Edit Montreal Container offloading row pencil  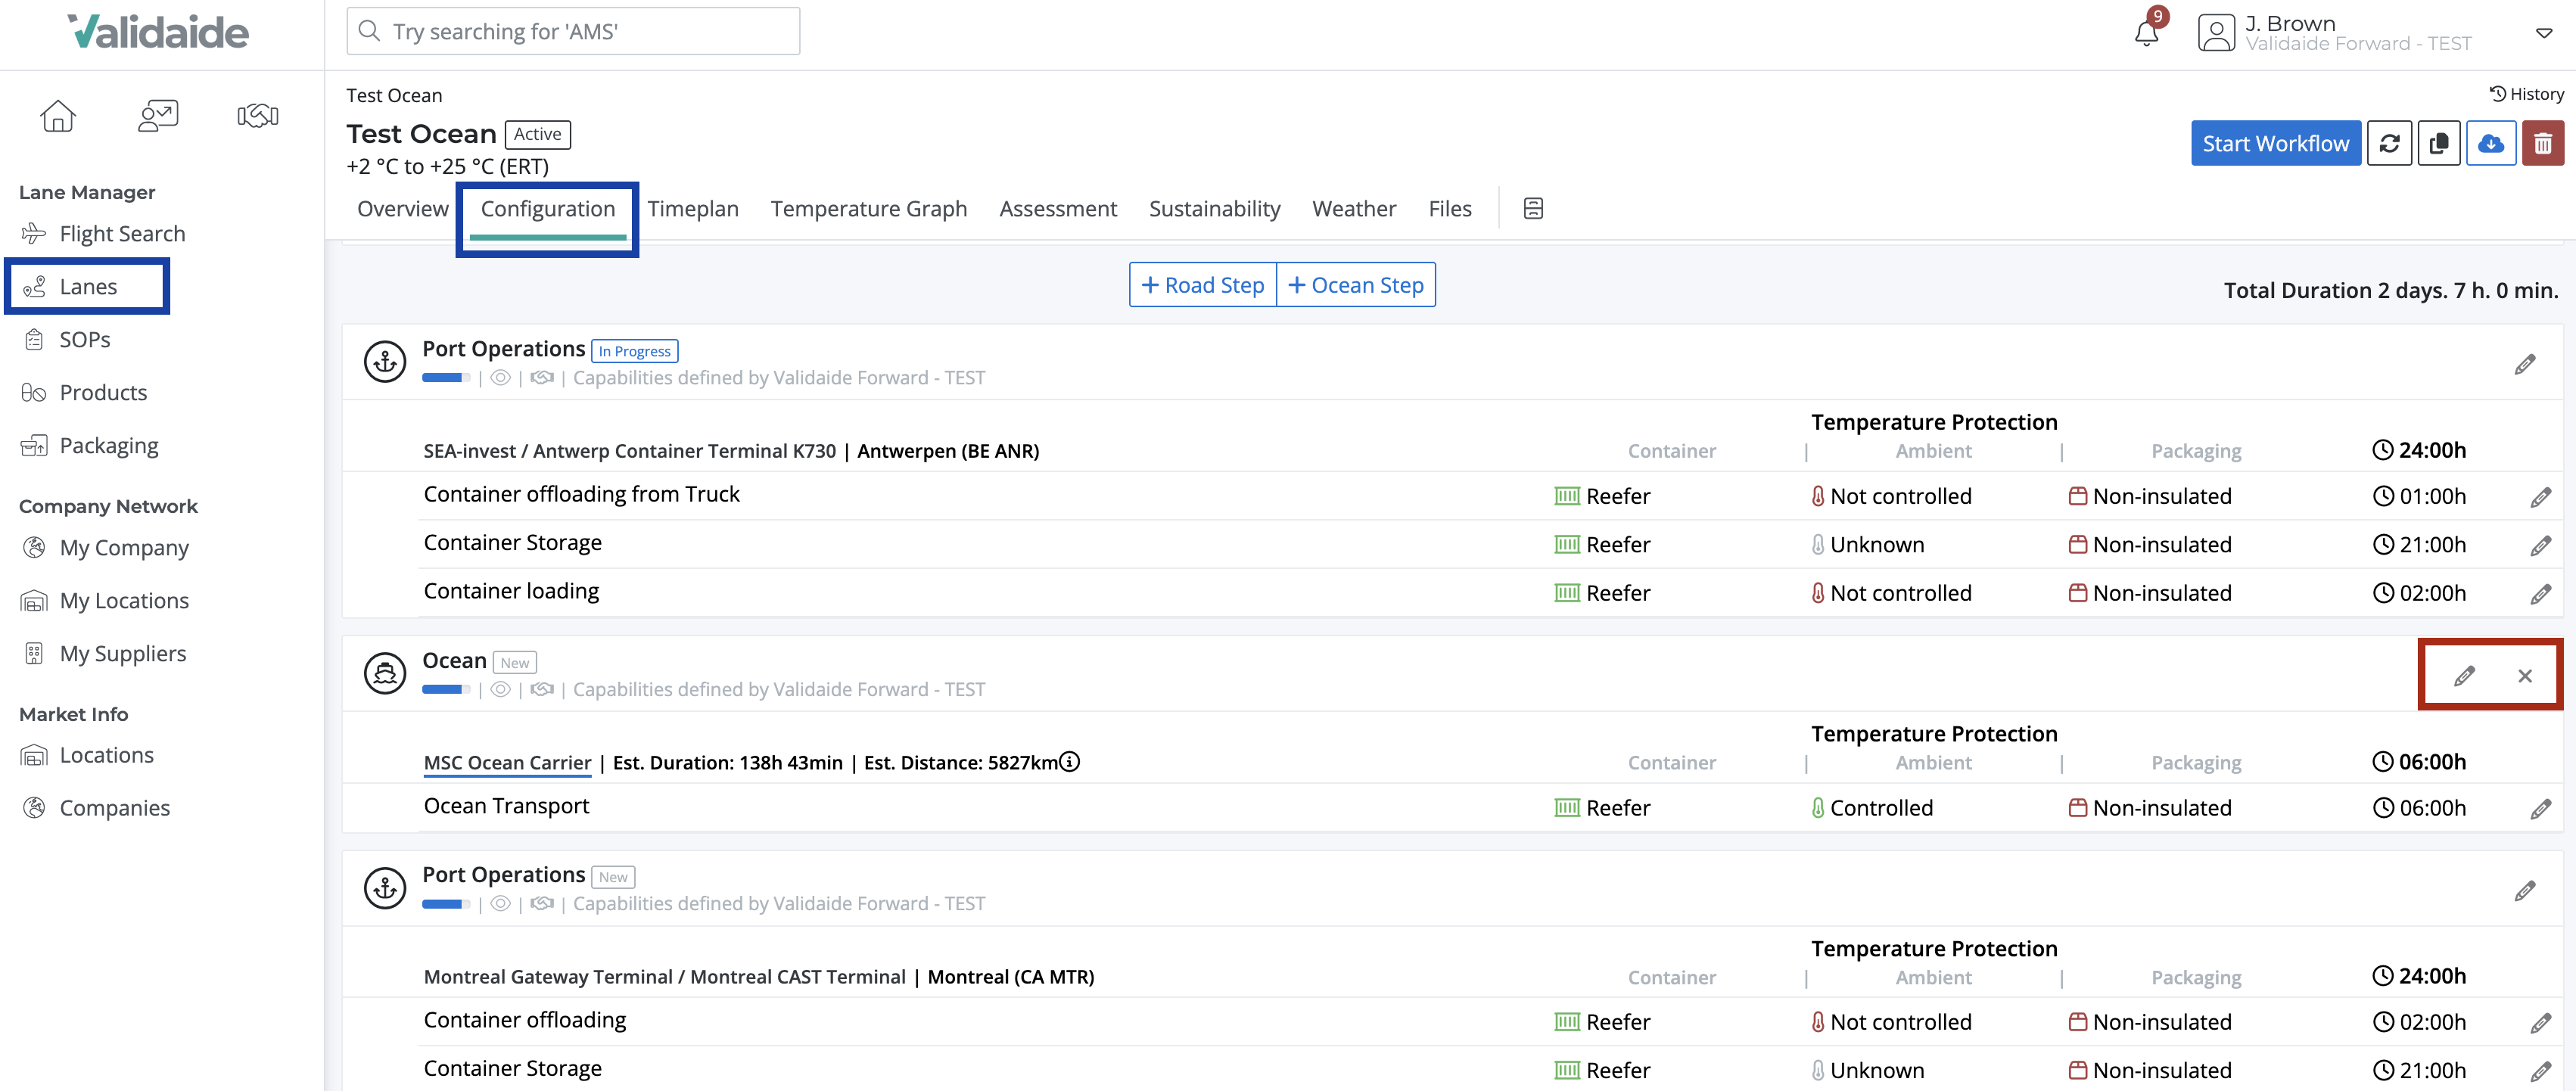point(2541,1023)
